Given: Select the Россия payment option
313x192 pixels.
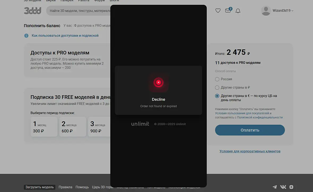Looking at the screenshot, I should pos(224,79).
